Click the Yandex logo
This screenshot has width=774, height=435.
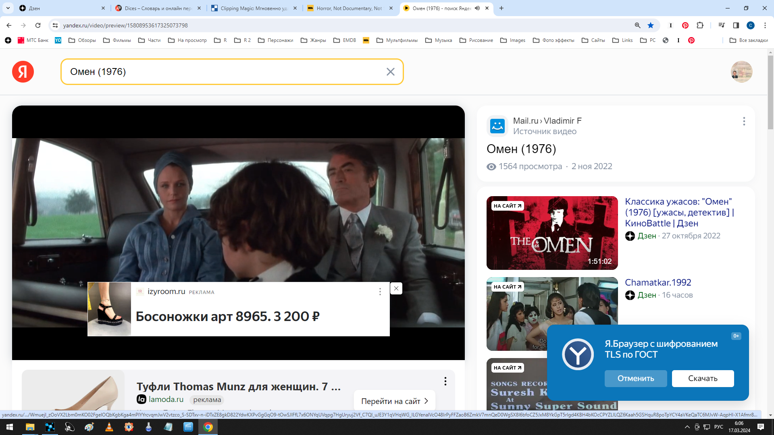23,72
